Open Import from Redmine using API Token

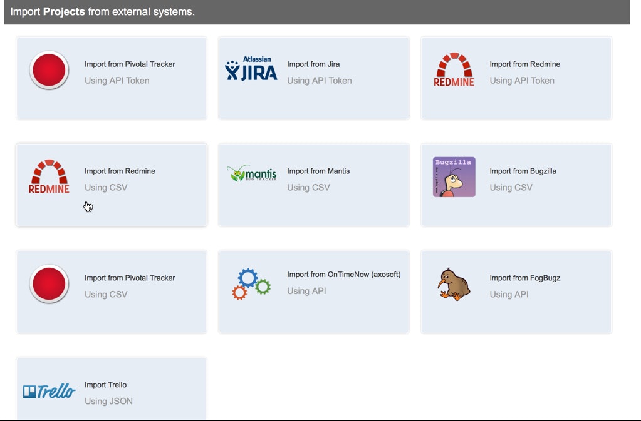click(x=525, y=64)
